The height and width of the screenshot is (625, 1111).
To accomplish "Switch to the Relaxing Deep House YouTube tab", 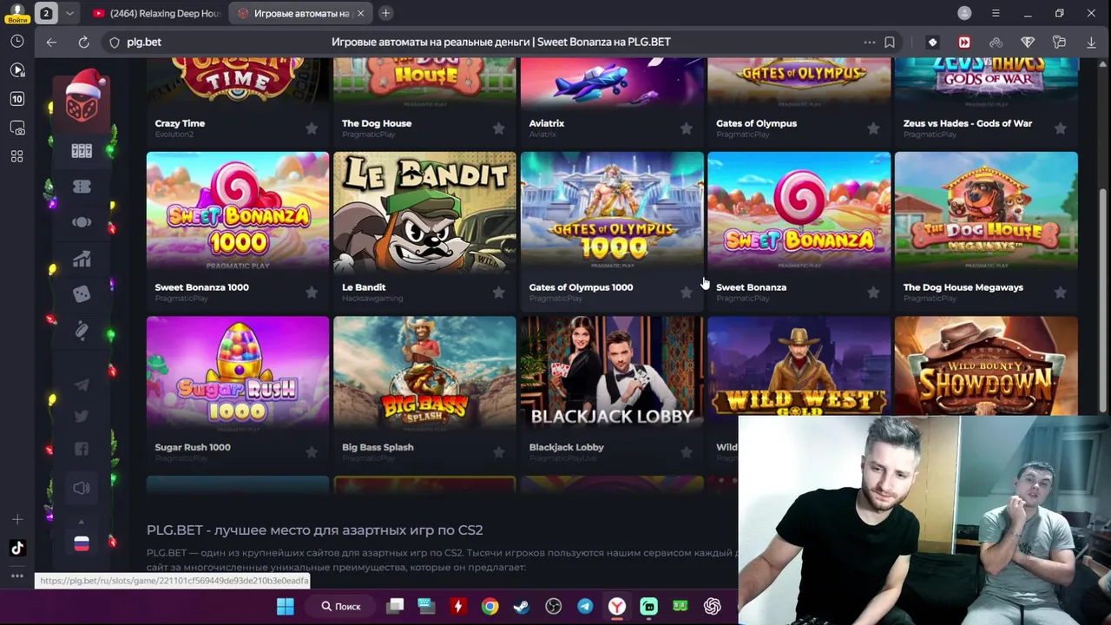I will [156, 13].
